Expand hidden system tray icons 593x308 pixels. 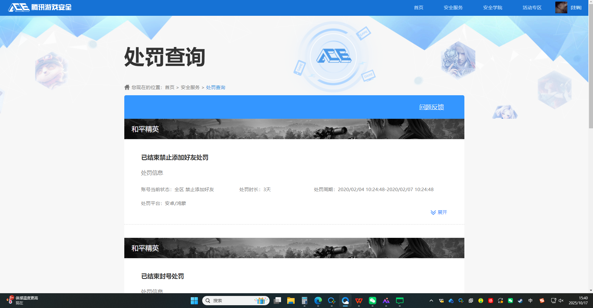[431, 300]
